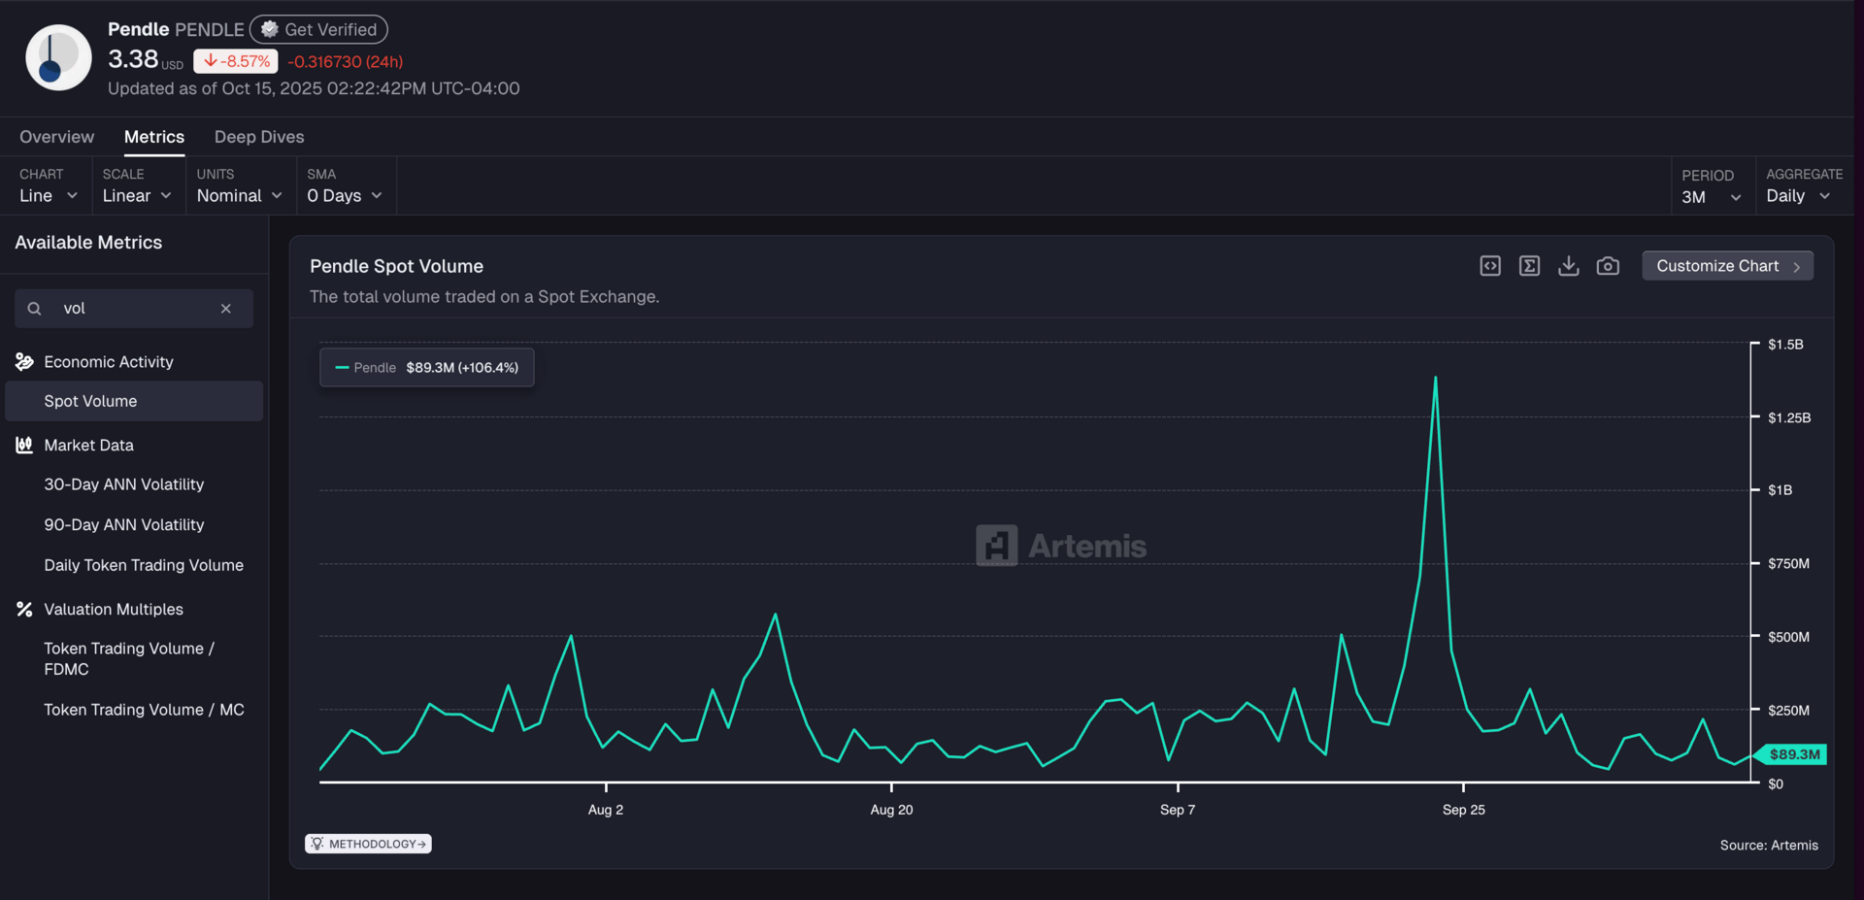Screen dimensions: 1864x900
Task: Select the 30-Day ANN Volatility metric
Action: point(124,484)
